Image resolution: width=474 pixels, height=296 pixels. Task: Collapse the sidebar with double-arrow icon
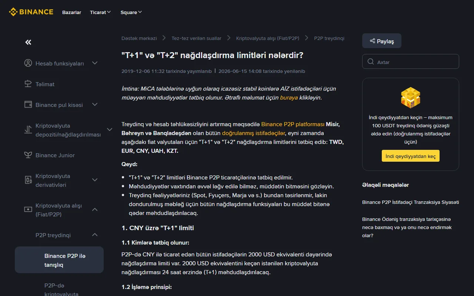[28, 42]
